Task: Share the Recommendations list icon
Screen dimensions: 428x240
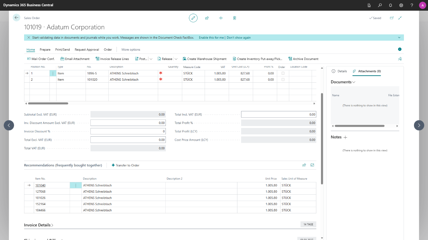Action: (x=304, y=165)
